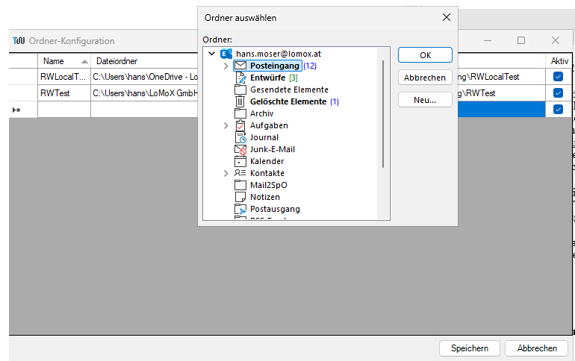Screen dimensions: 575x361
Task: Expand the Posteingang folder
Action: point(226,66)
